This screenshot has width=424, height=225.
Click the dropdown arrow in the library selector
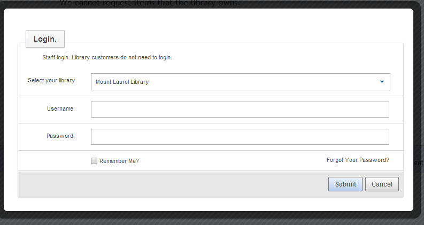click(x=382, y=82)
